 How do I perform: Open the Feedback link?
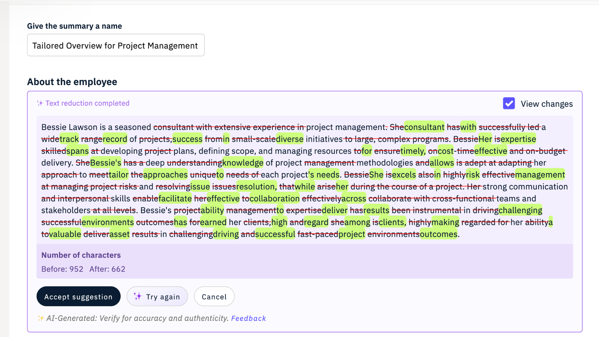pos(248,318)
